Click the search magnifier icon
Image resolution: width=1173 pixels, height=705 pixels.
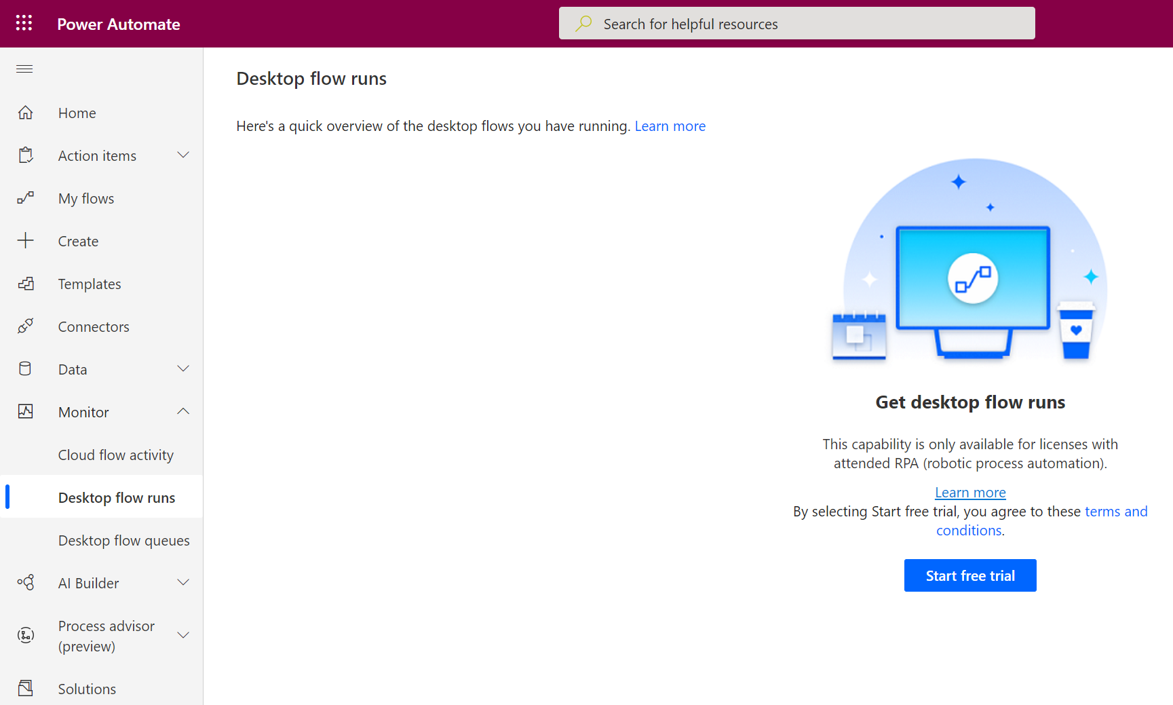point(583,24)
